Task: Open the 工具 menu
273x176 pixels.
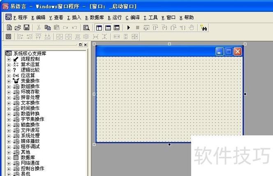Action: 150,17
